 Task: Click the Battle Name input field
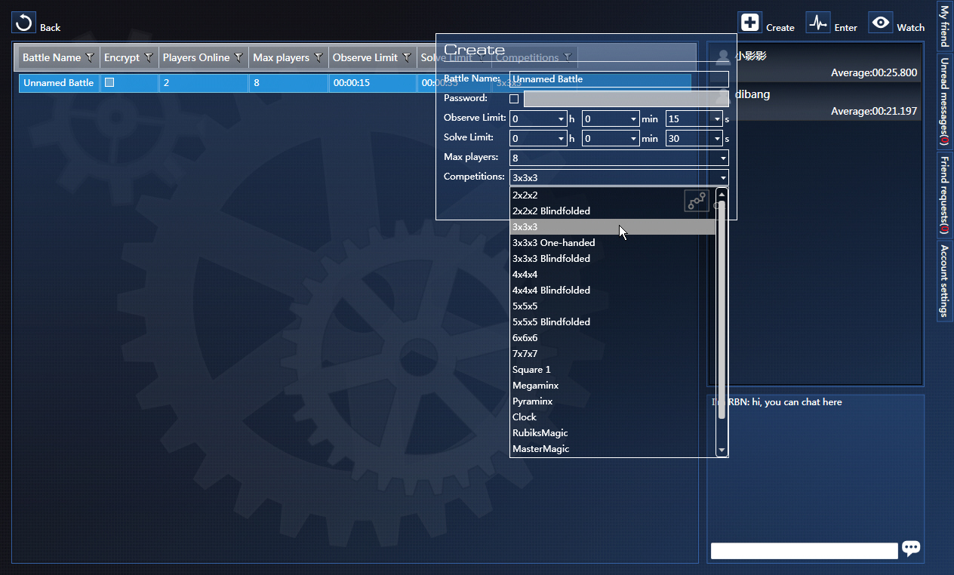[x=619, y=79]
